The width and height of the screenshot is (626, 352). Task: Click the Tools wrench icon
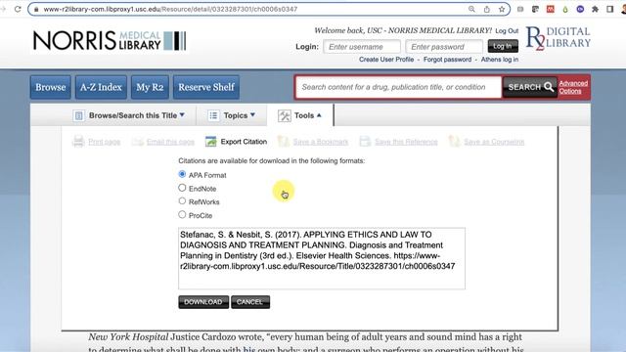click(285, 115)
